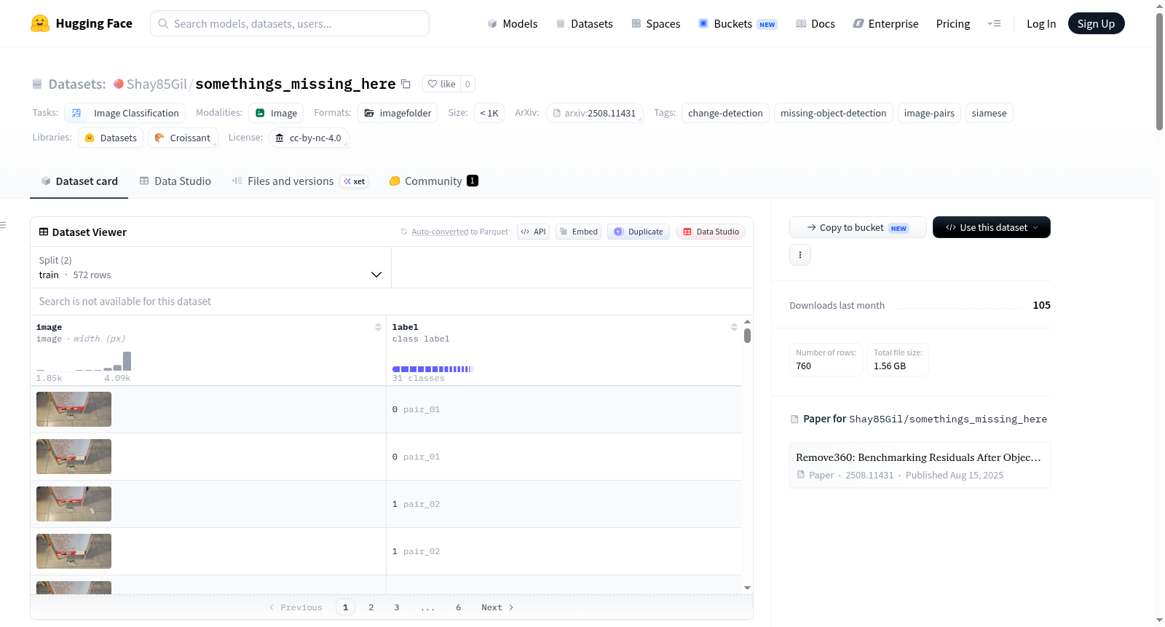Screen dimensions: 1165x627
Task: Click the Hugging Face logo icon
Action: [x=40, y=23]
